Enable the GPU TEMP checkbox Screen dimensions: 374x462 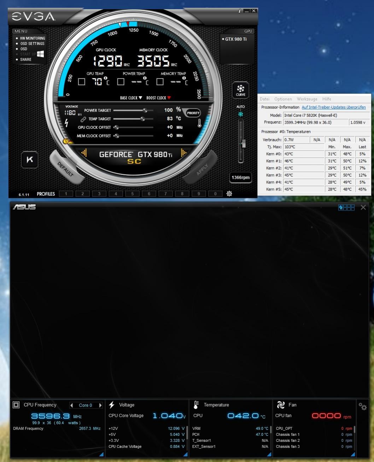82,82
